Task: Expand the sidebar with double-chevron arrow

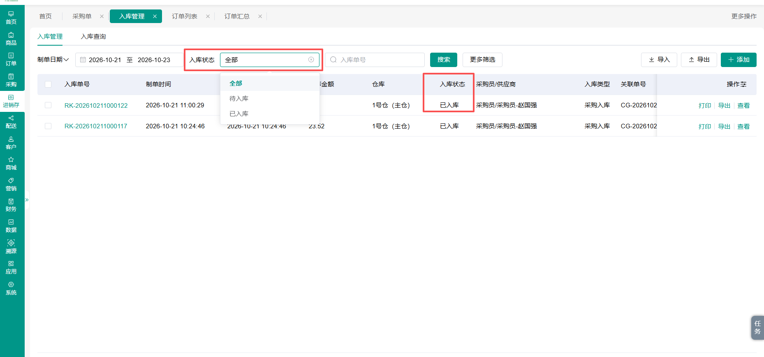Action: 27,200
